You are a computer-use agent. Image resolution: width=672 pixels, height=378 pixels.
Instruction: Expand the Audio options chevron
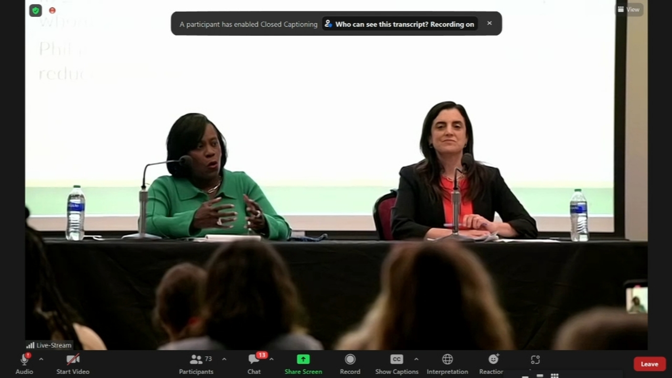coord(41,360)
